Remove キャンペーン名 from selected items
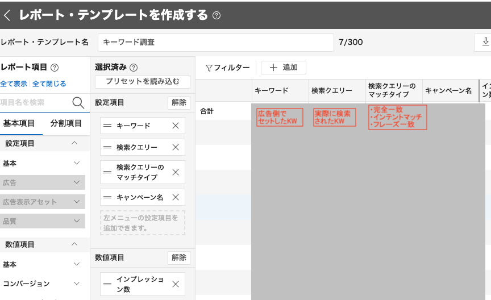491x300 pixels. pos(176,197)
